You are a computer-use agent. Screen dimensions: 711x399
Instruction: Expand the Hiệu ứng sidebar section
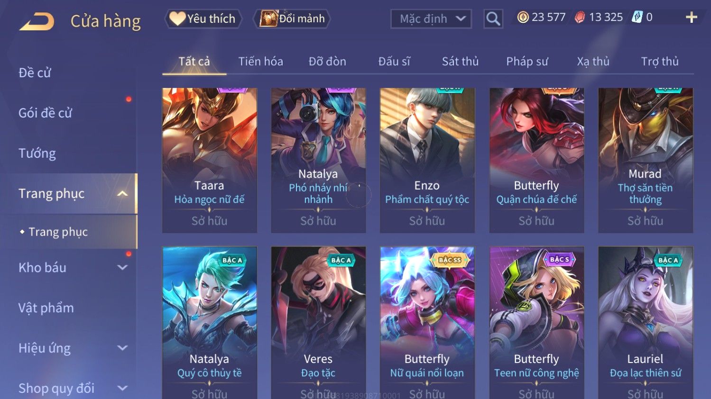(122, 348)
